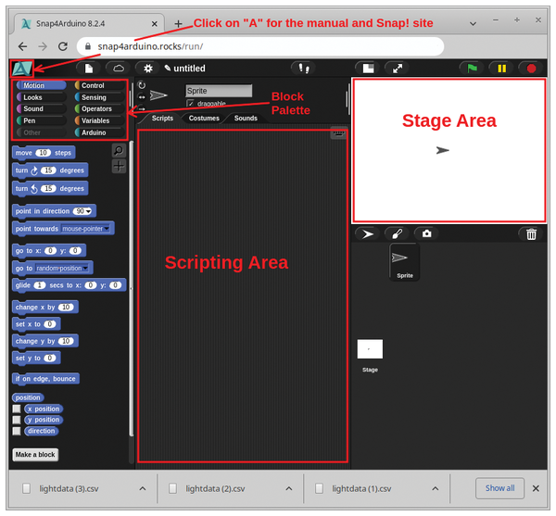Open point towards mouse-pointer dropdown

(x=108, y=228)
